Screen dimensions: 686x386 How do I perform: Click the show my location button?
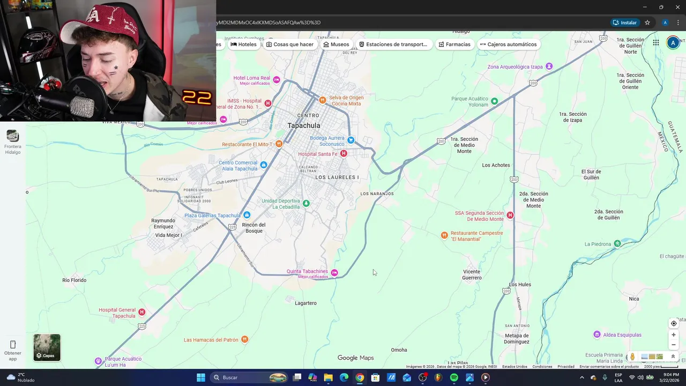coord(674,323)
